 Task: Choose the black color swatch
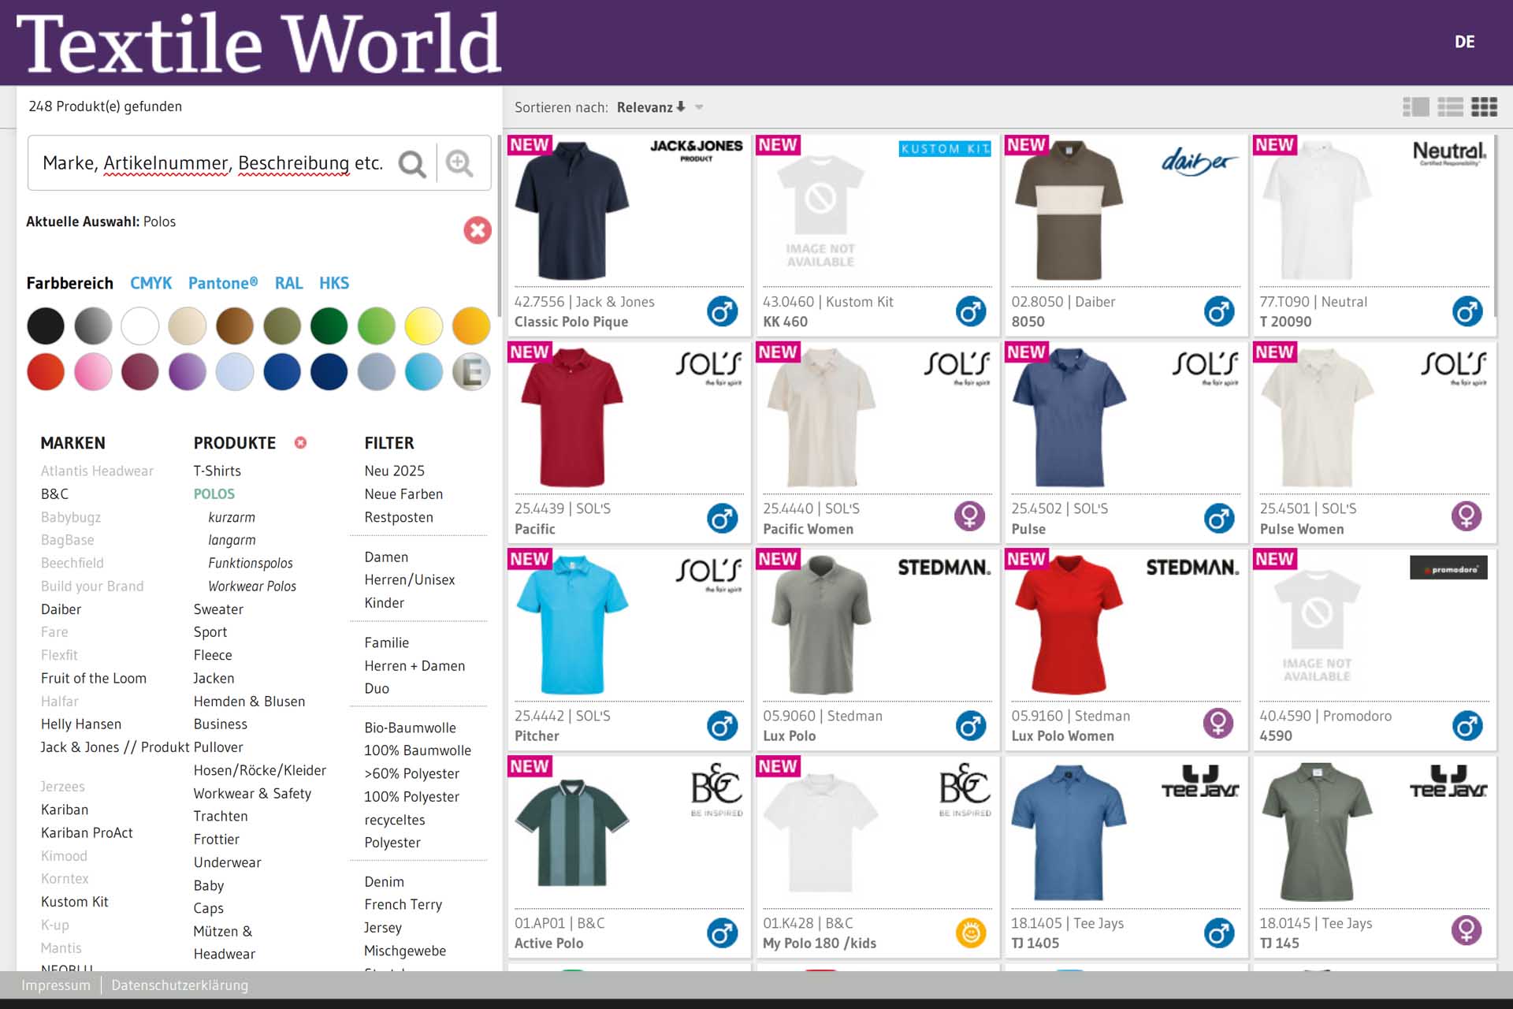46,326
